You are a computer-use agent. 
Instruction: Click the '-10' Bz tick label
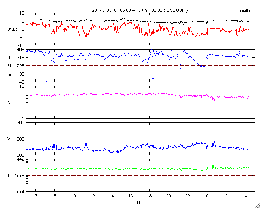[x=21, y=45]
